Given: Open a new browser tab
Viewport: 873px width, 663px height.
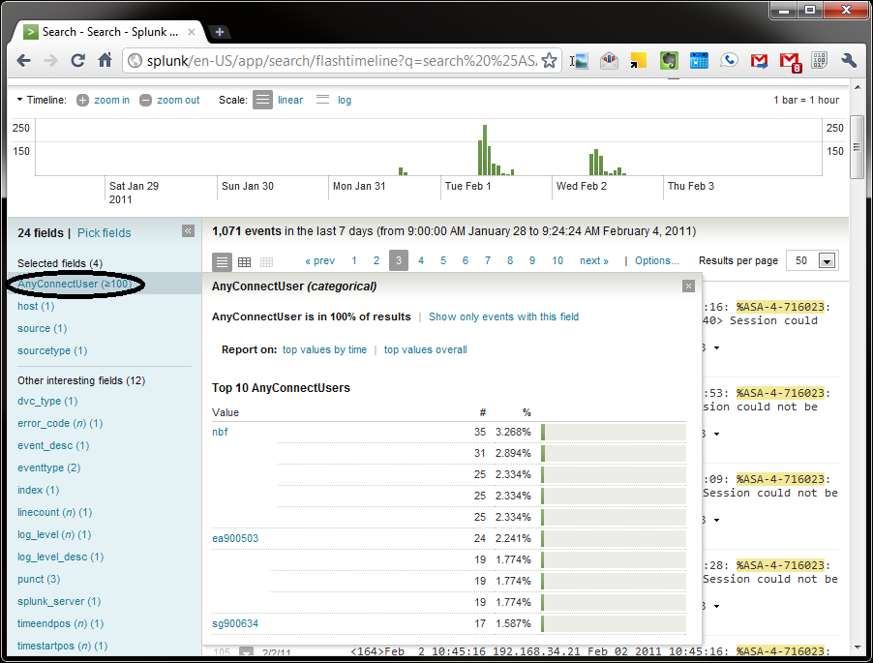Looking at the screenshot, I should (x=220, y=30).
